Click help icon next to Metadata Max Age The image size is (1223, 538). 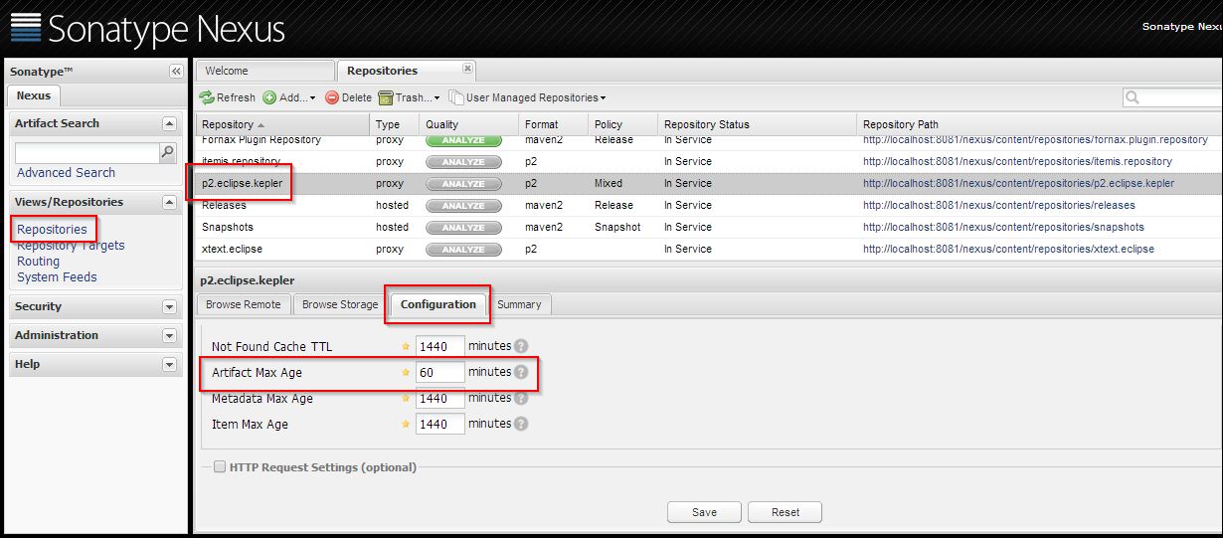pyautogui.click(x=521, y=398)
